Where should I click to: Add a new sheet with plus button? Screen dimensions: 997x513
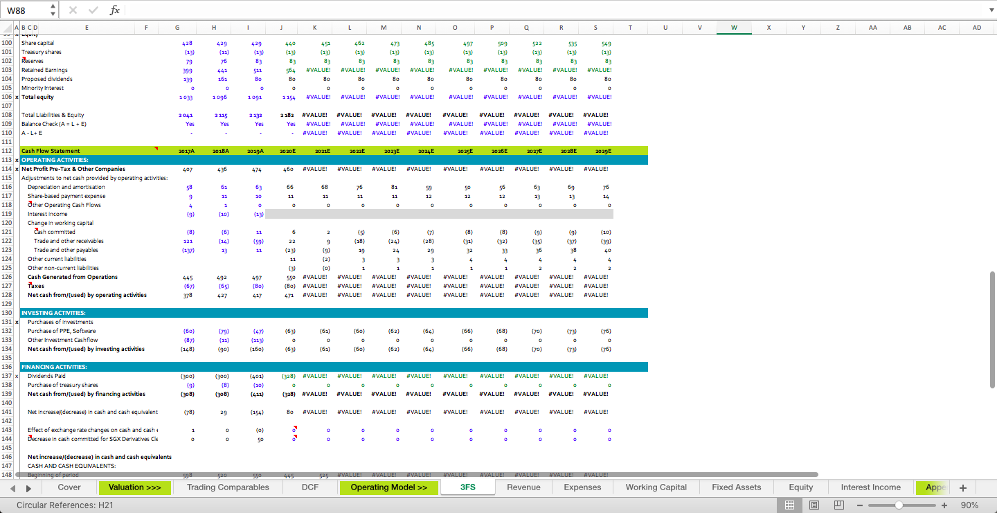pyautogui.click(x=962, y=487)
